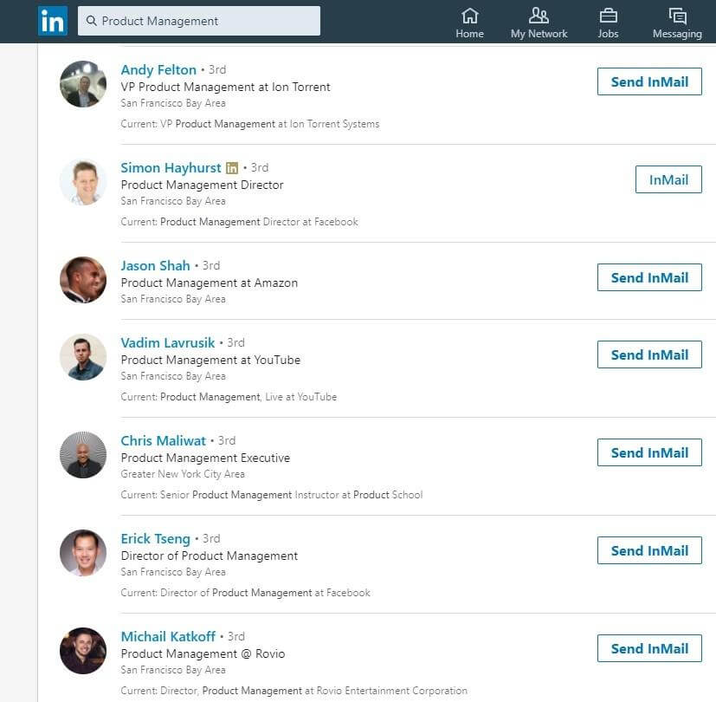This screenshot has width=716, height=702.
Task: Open Vadim Lavrusik's profile name link
Action: pos(168,343)
